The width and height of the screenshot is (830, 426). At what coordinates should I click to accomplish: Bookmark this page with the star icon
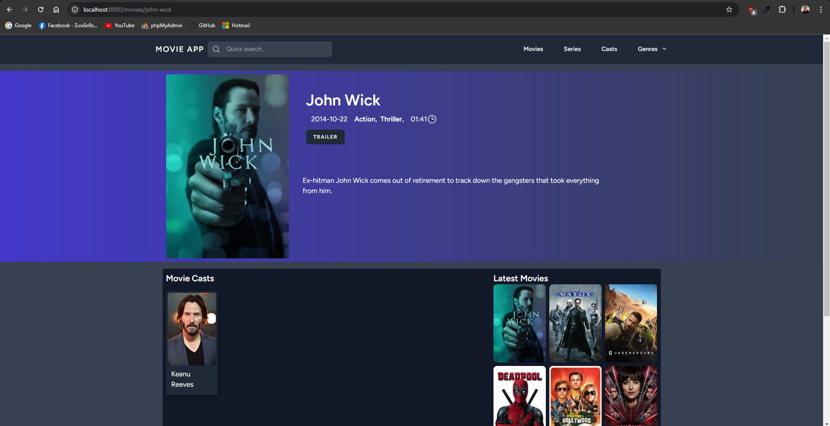729,10
